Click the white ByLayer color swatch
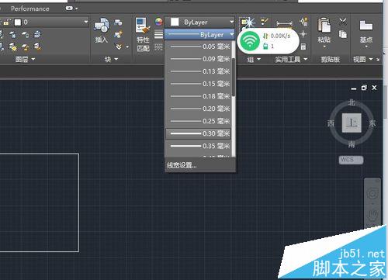The height and width of the screenshot is (280, 388). coord(175,22)
